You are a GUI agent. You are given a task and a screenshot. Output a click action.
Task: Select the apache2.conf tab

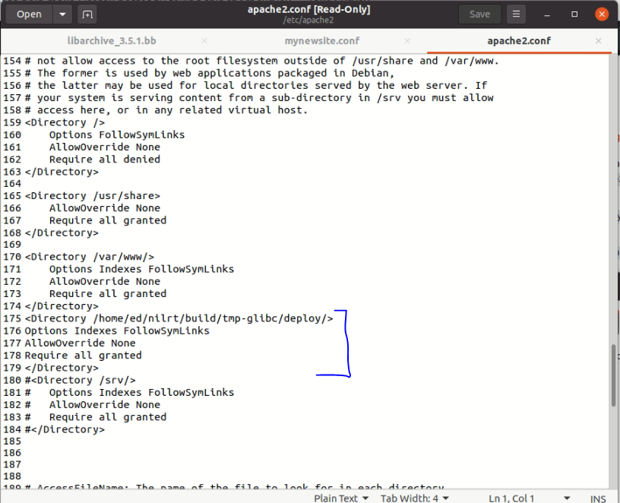(519, 41)
